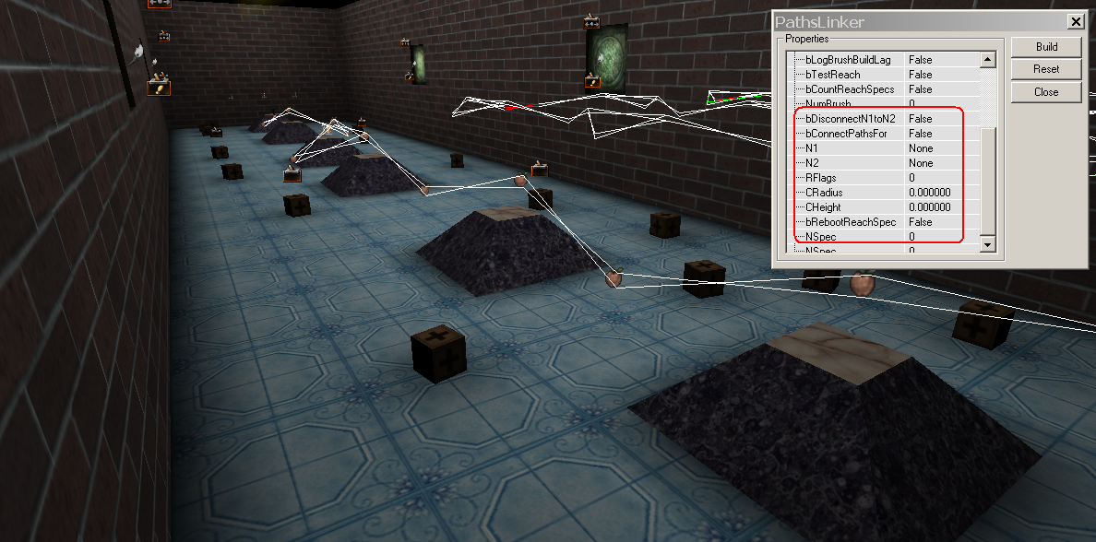Click the properties scrollbar down arrow
Image resolution: width=1096 pixels, height=542 pixels.
coord(988,244)
